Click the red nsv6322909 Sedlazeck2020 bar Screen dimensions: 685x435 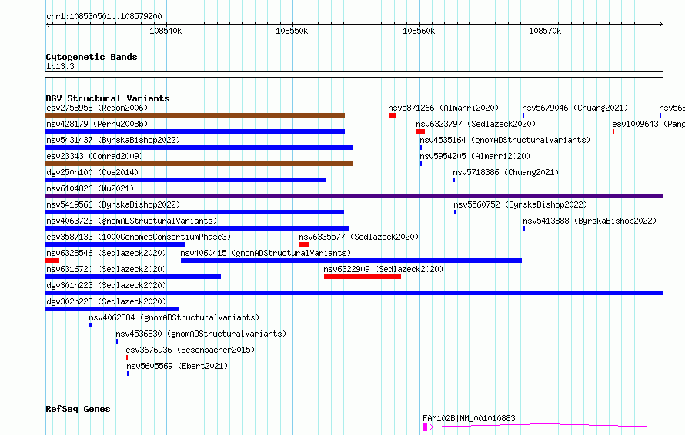click(x=363, y=277)
